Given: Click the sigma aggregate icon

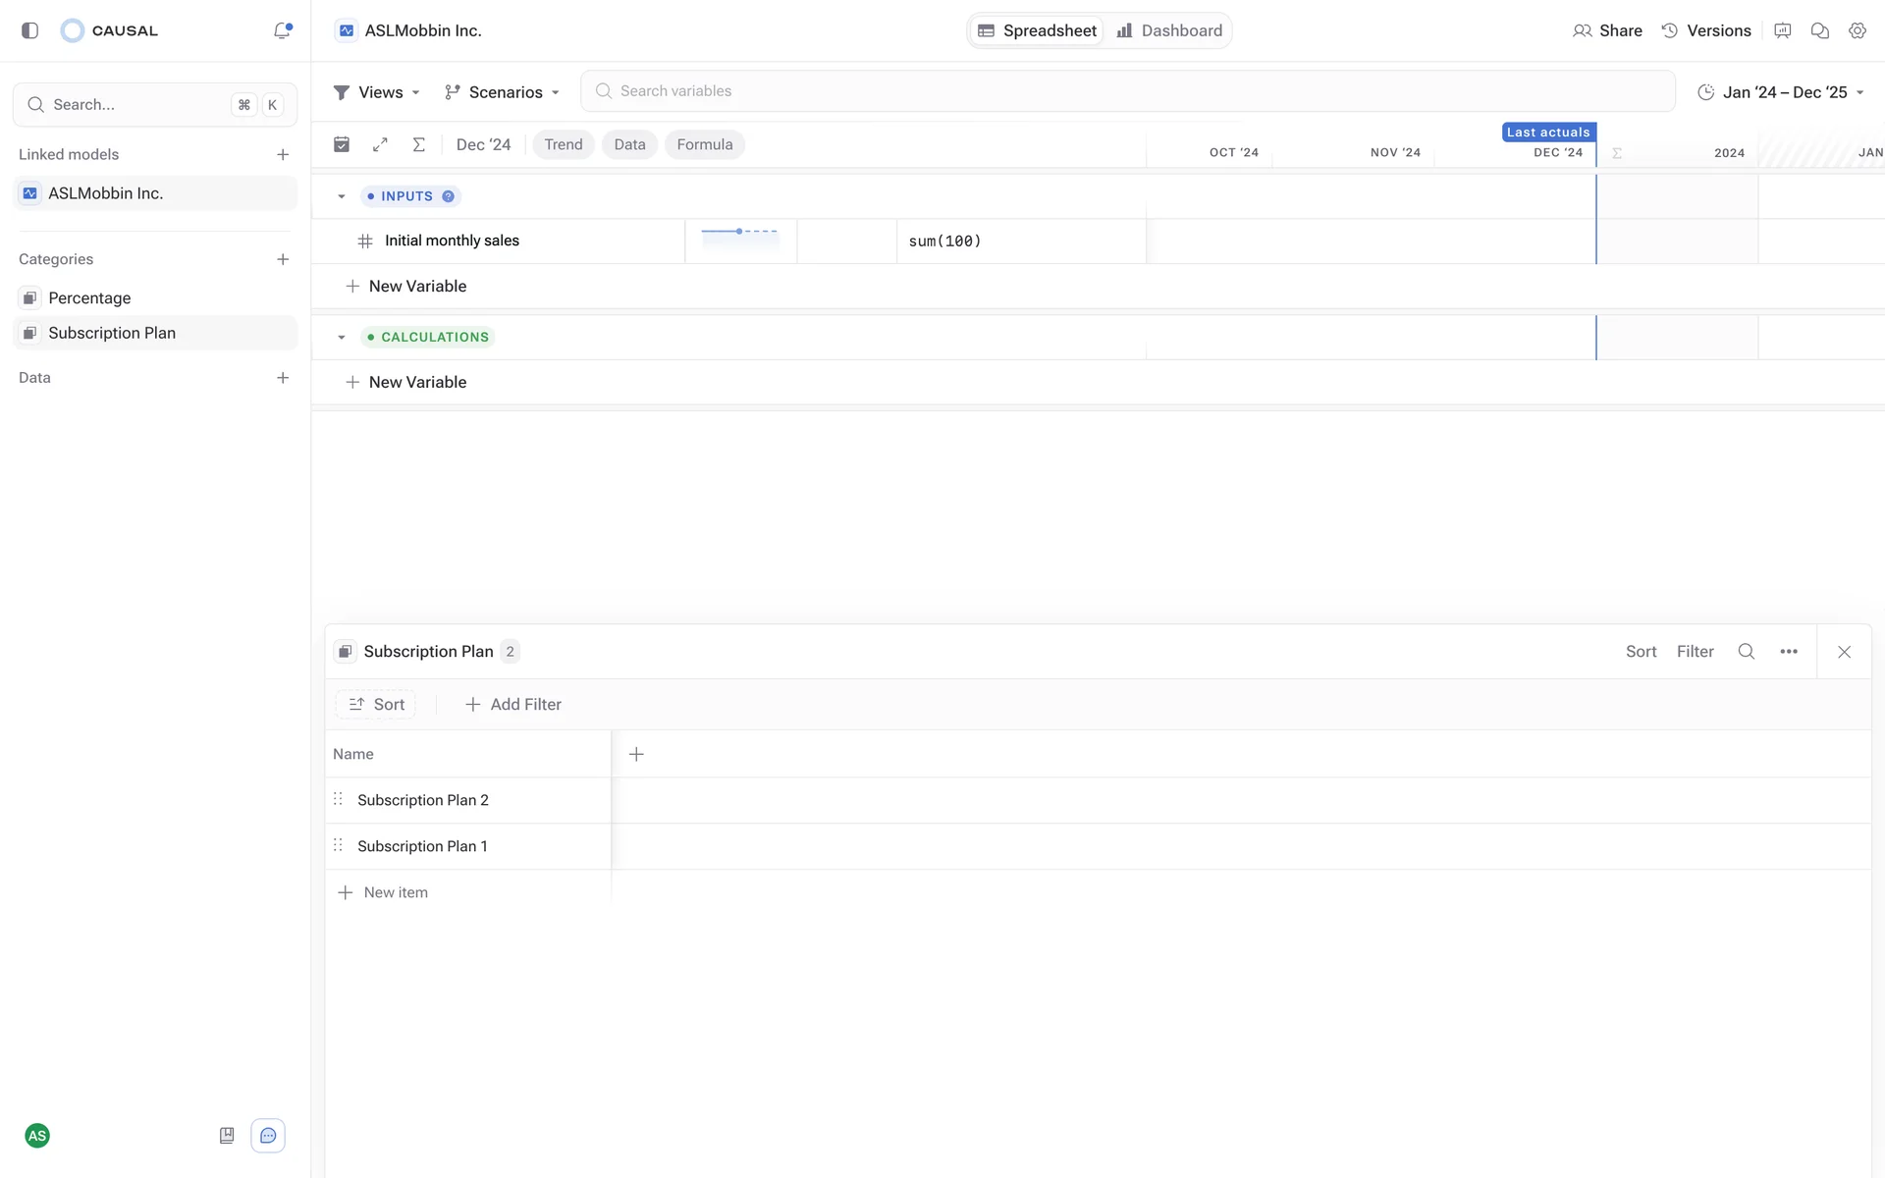Looking at the screenshot, I should [x=418, y=144].
